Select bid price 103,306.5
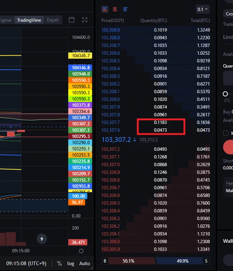The height and width of the screenshot is (271, 233). [111, 203]
